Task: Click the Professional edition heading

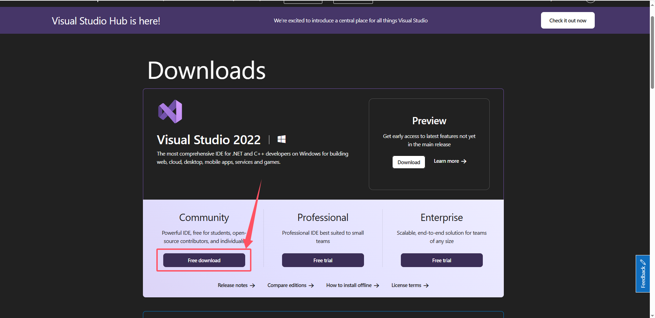Action: (323, 218)
